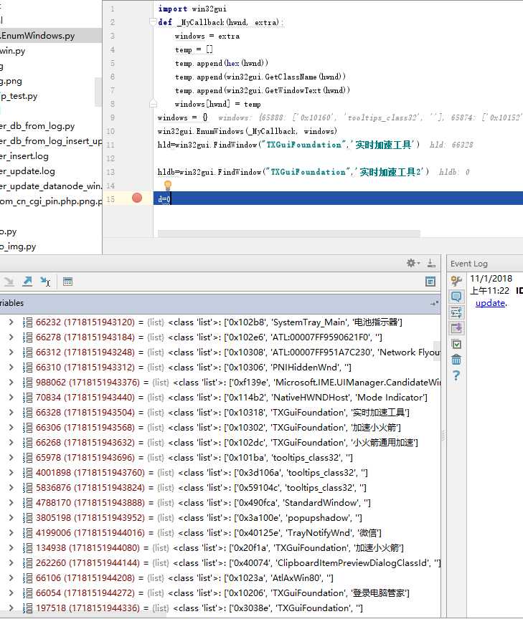The image size is (523, 619).
Task: Open the Evaluate Expression calculator icon
Action: [67, 282]
